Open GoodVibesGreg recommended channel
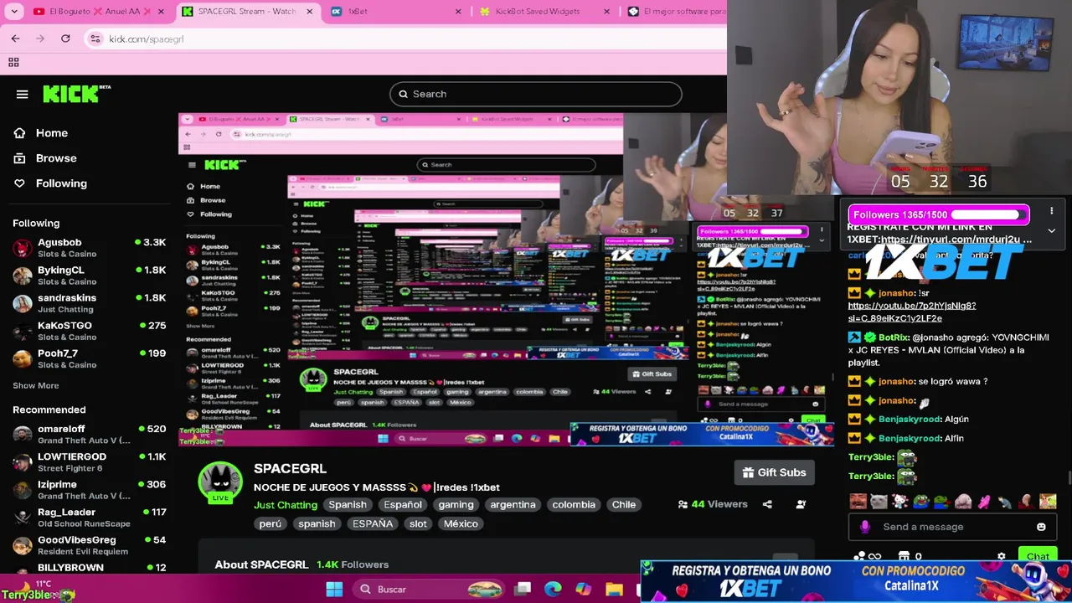Image resolution: width=1072 pixels, height=603 pixels. click(89, 544)
